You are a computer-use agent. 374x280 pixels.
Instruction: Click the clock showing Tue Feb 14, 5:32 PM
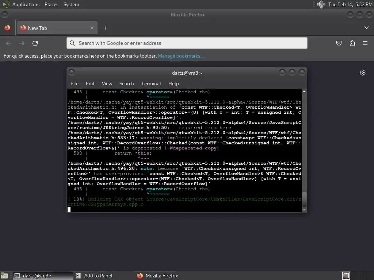click(x=350, y=4)
